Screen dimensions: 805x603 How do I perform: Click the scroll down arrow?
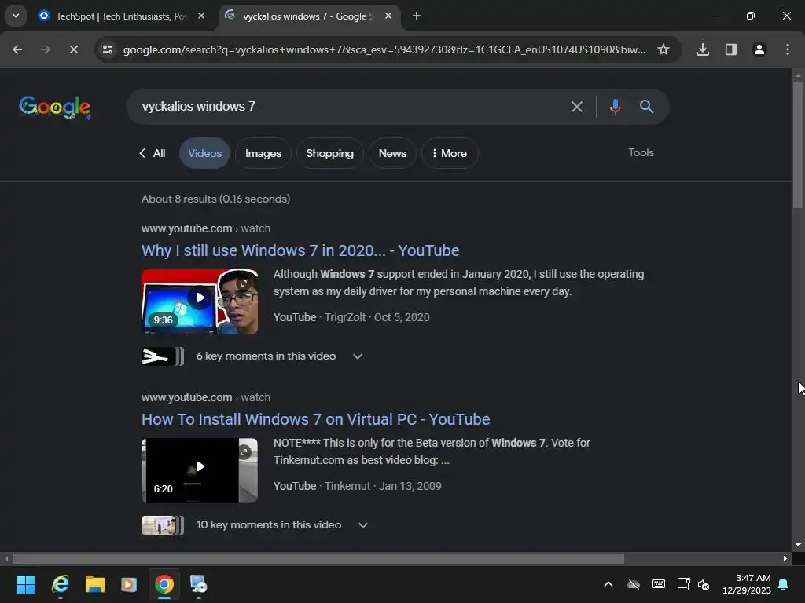pos(798,545)
